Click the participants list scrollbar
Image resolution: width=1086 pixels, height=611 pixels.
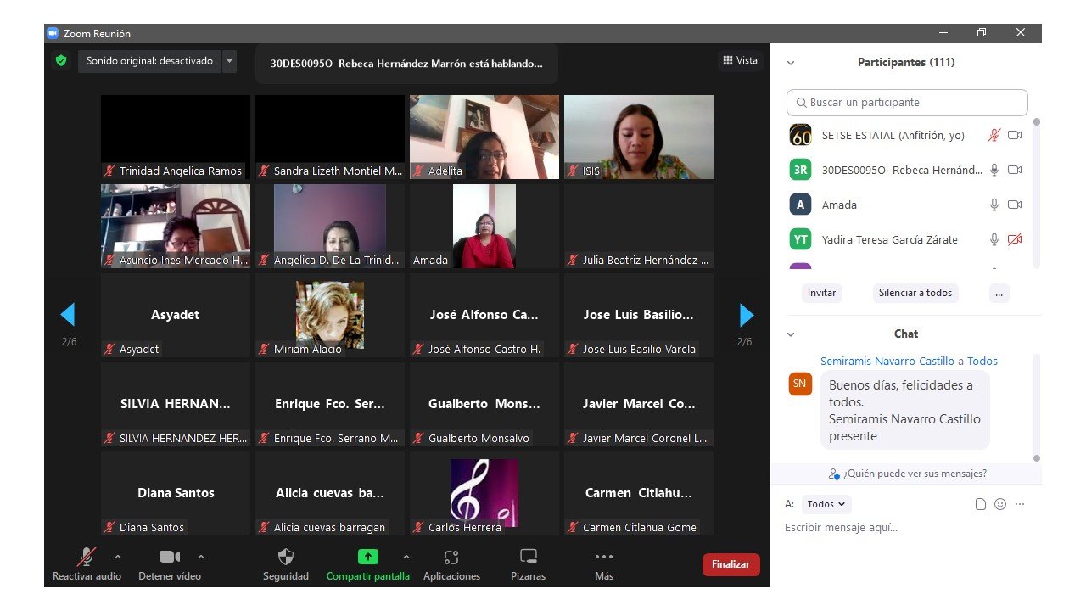(1036, 193)
